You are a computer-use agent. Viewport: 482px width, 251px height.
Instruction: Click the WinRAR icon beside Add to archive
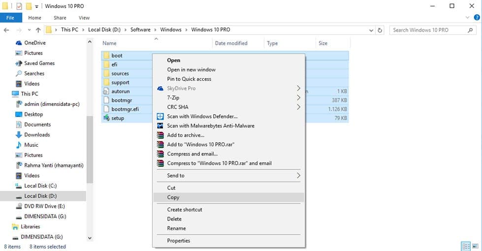click(160, 135)
